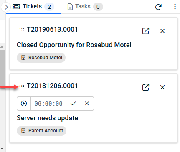Open the Tasks tab
Screen dimensions: 180x152
(85, 7)
